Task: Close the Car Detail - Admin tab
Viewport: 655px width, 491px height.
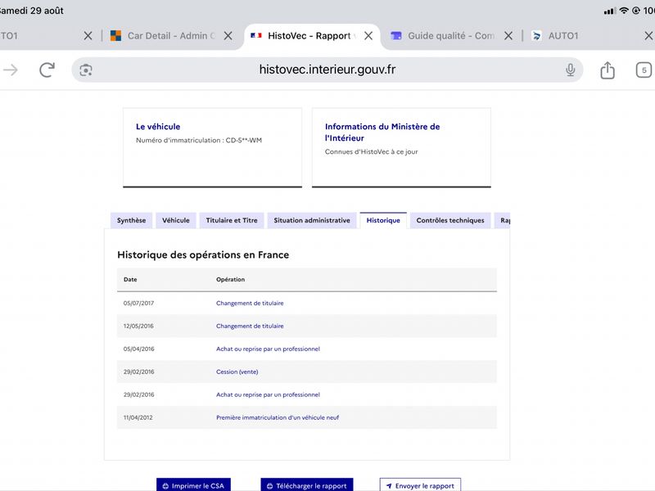Action: point(228,36)
